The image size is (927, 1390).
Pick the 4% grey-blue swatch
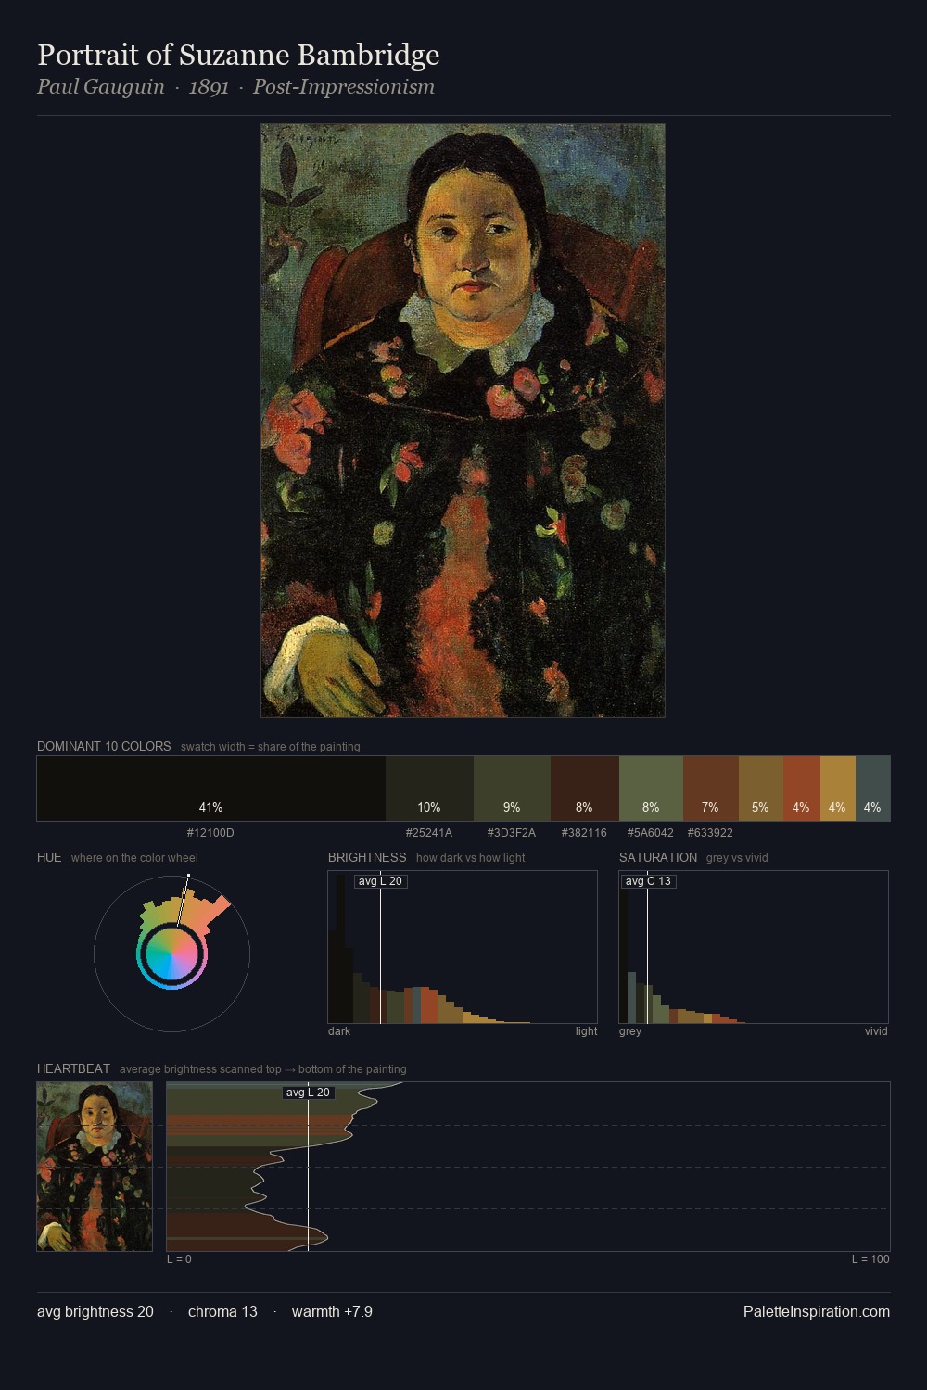[872, 789]
